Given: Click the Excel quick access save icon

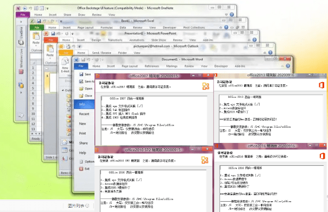Looking at the screenshot, I should click(x=39, y=21).
